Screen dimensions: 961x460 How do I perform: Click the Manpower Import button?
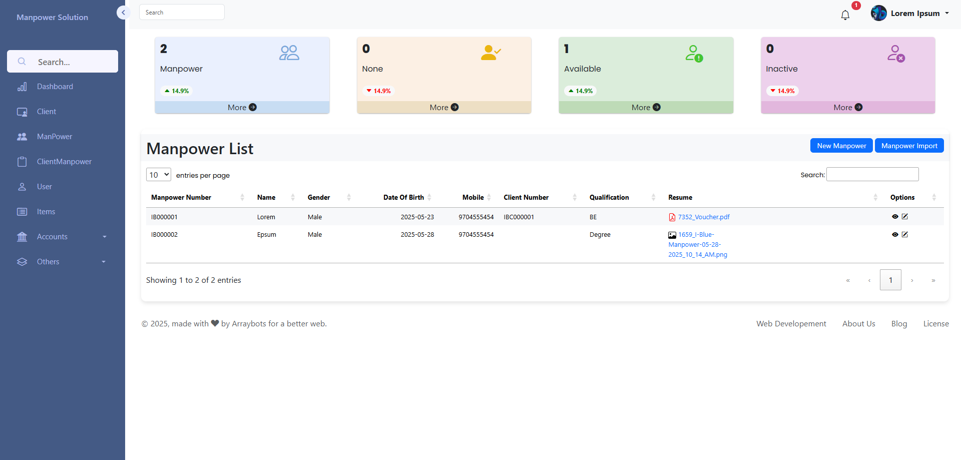tap(909, 146)
